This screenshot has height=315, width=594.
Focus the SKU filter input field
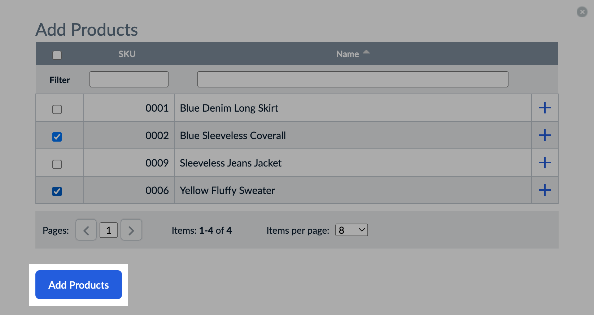coord(129,79)
